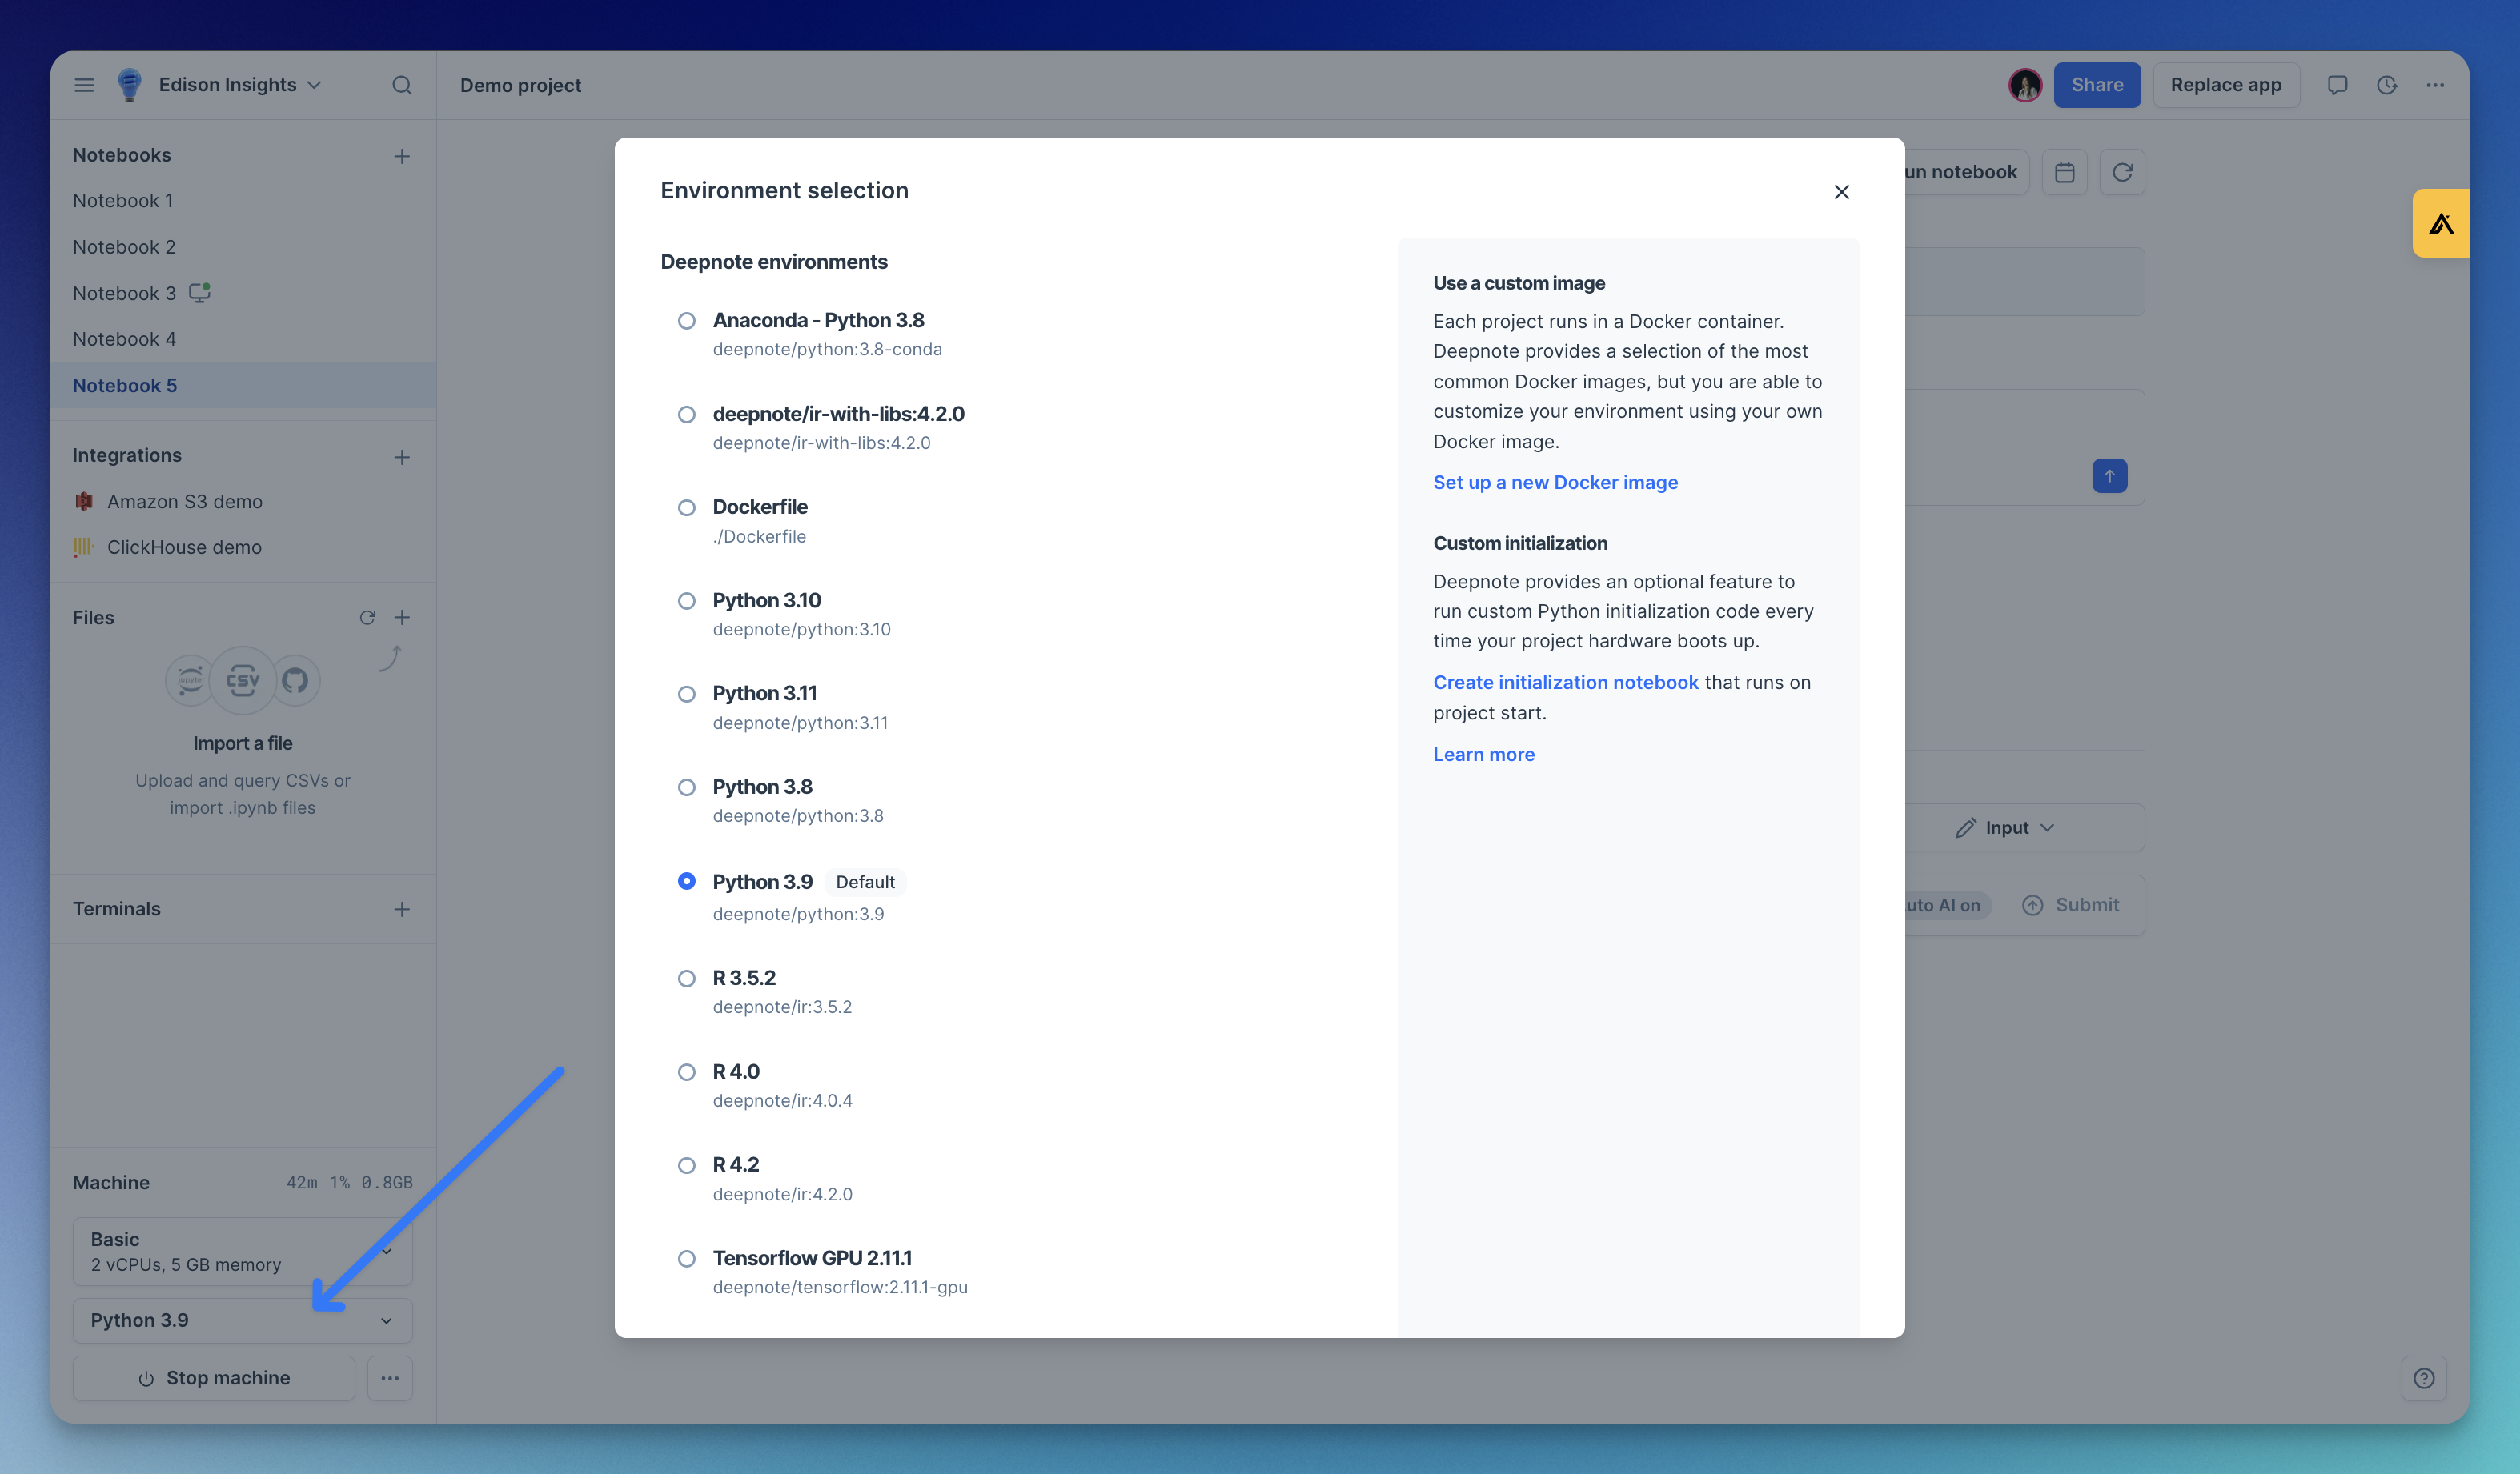Open the Amazon S3 demo integration
The image size is (2520, 1474).
pyautogui.click(x=185, y=502)
